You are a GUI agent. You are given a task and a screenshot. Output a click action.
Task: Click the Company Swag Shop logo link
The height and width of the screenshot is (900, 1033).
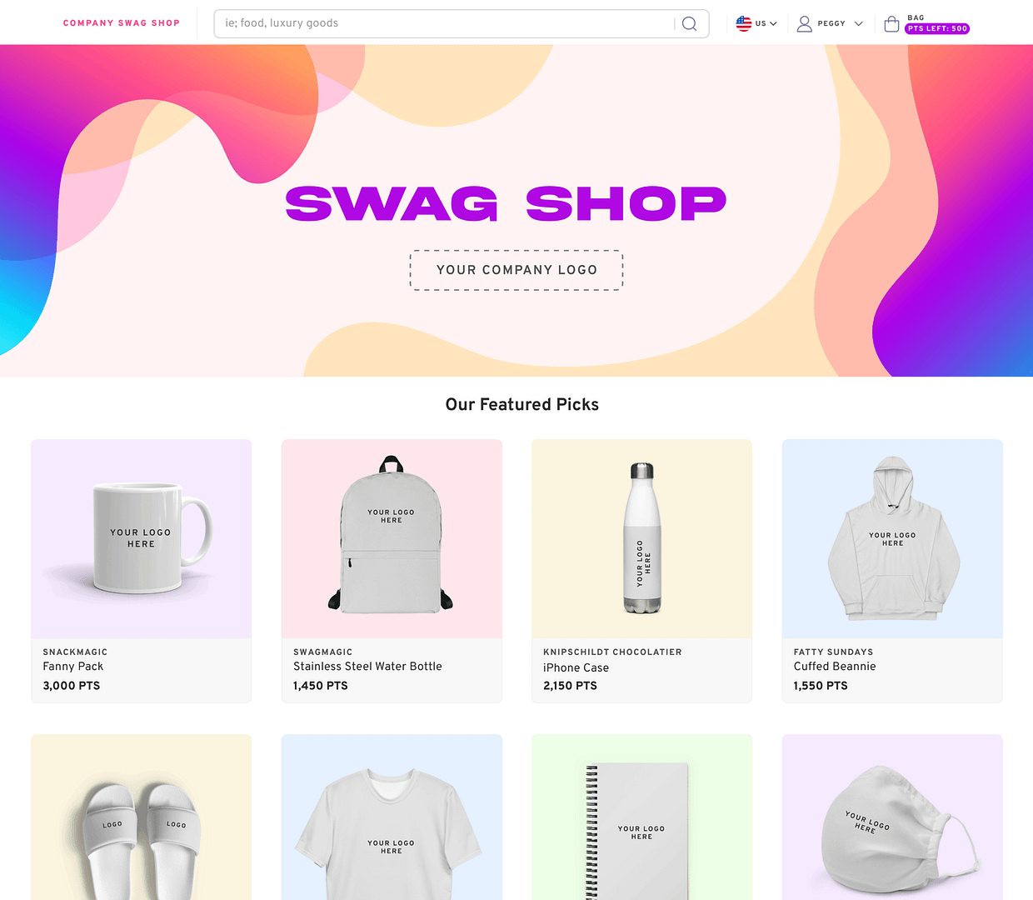(x=122, y=23)
